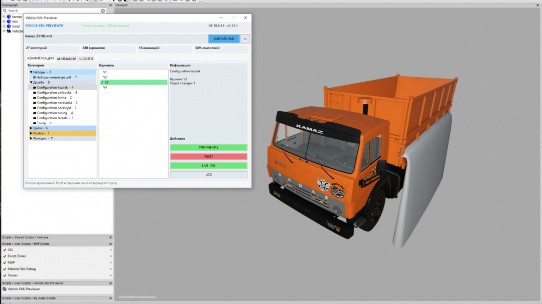
Task: Open the Material Slot Debug submenu arrow
Action: coord(110,269)
